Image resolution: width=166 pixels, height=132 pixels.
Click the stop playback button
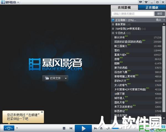point(64,128)
